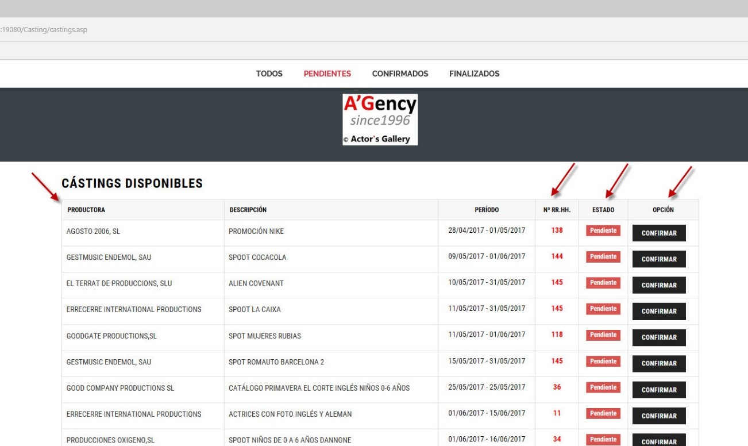This screenshot has height=446, width=748.
Task: Click the period 25/05/2017 - 25/05/2017
Action: click(487, 387)
